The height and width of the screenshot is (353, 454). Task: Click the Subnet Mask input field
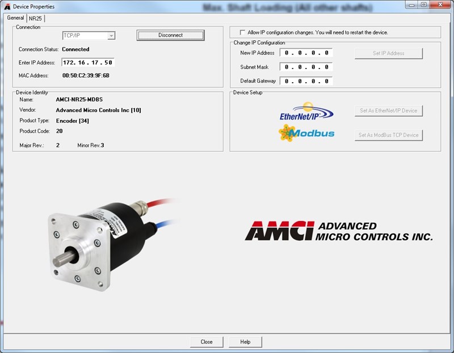tap(306, 67)
